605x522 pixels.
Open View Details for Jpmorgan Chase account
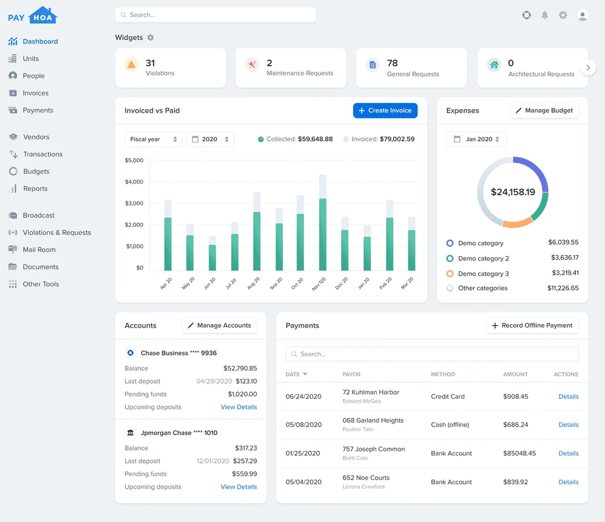(239, 487)
